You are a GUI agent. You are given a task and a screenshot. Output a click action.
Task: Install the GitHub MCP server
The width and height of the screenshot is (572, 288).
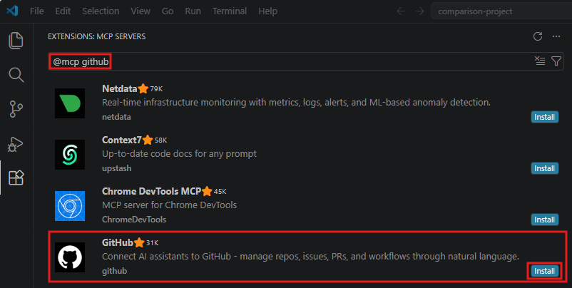545,271
